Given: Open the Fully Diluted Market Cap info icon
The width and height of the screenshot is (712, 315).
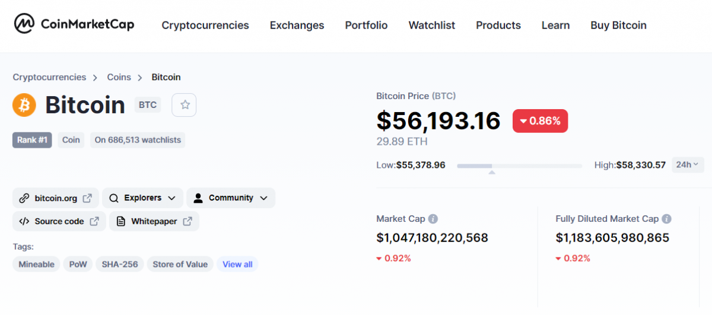Looking at the screenshot, I should tap(667, 219).
